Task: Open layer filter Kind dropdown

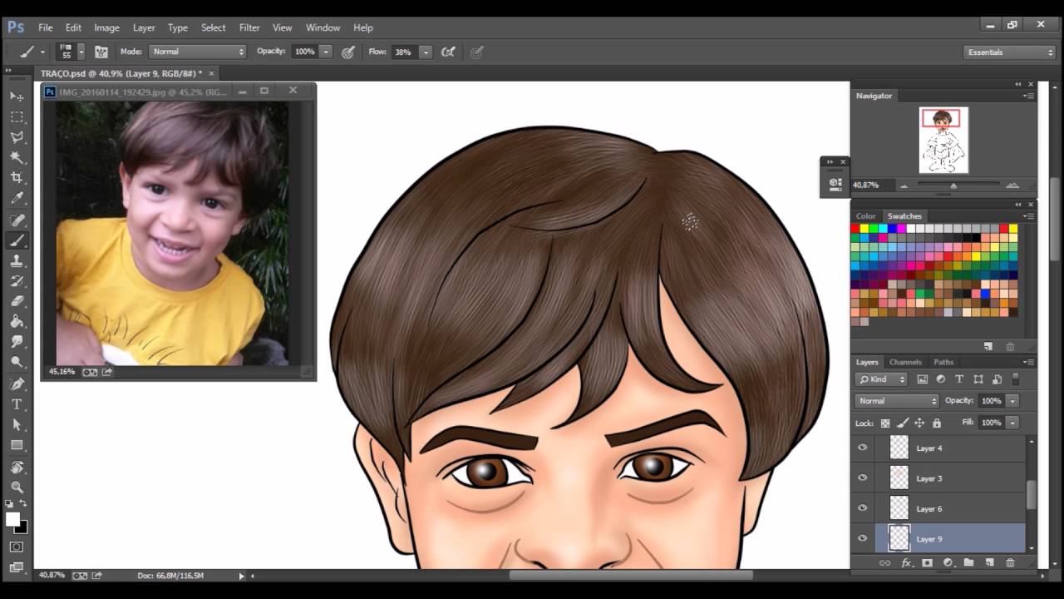Action: [882, 379]
